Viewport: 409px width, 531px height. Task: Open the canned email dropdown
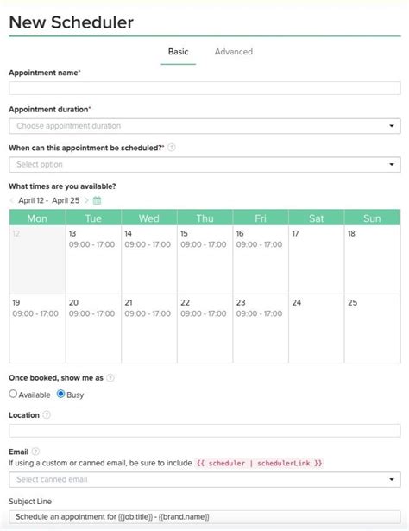pyautogui.click(x=204, y=479)
